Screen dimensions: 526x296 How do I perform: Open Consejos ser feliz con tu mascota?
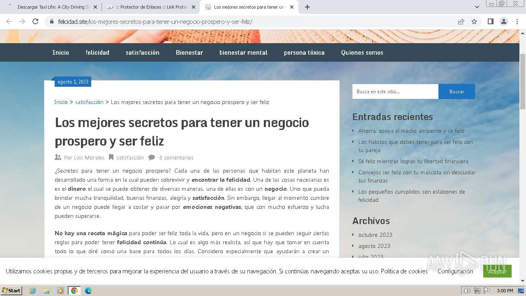click(417, 176)
